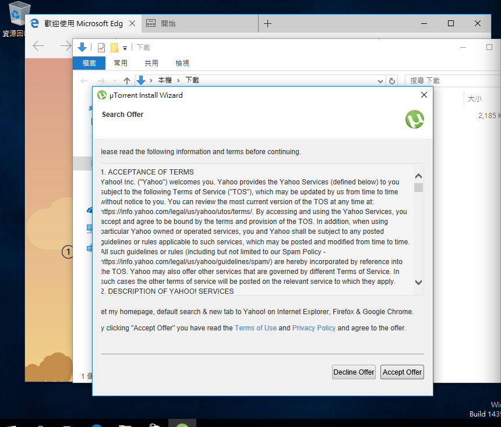
Task: Click Edge forward arrow button
Action: point(65,46)
